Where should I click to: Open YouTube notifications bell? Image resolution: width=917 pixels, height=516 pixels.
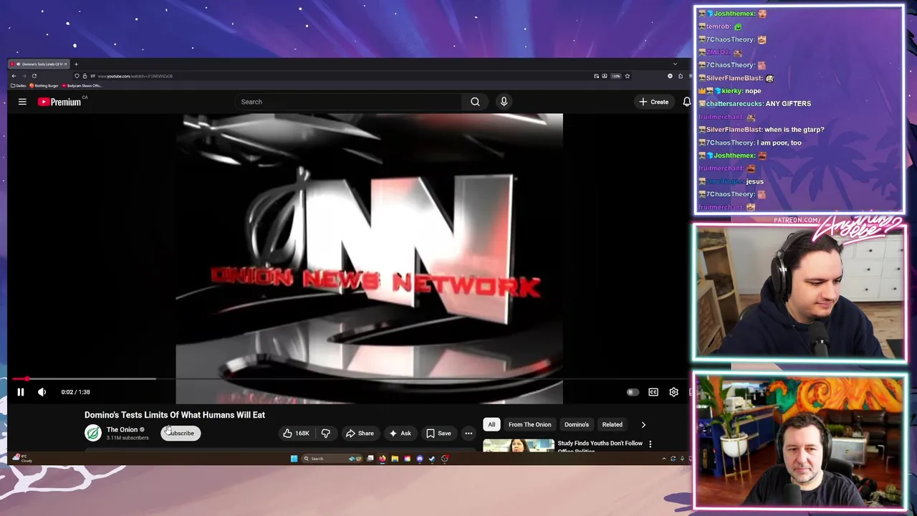(686, 102)
